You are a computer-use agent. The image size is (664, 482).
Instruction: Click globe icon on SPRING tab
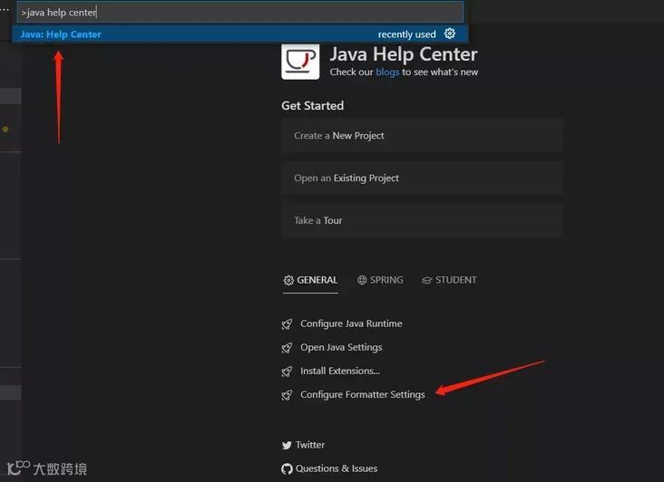tap(362, 280)
